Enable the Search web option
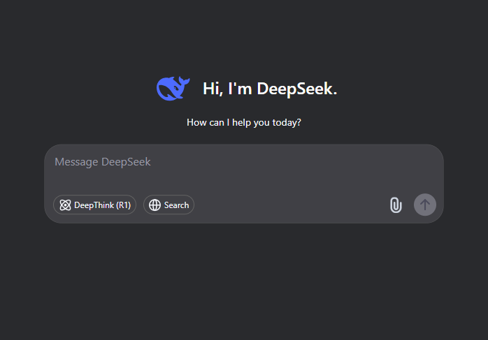The height and width of the screenshot is (340, 488). click(168, 205)
